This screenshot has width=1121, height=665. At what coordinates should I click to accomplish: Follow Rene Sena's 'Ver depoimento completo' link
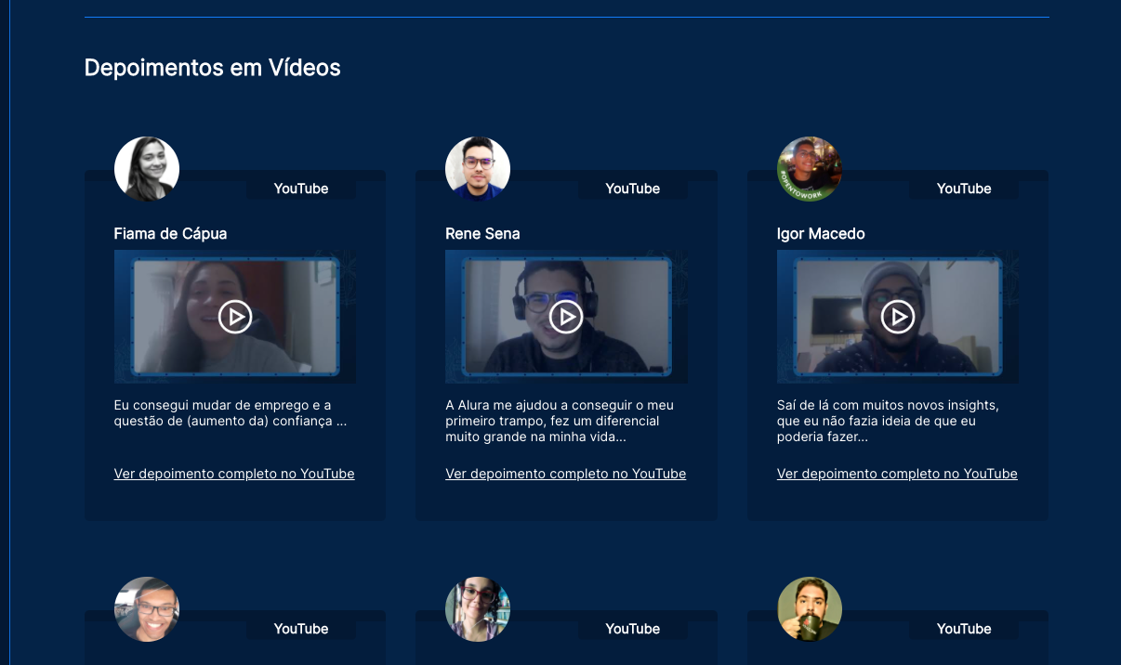(x=565, y=474)
